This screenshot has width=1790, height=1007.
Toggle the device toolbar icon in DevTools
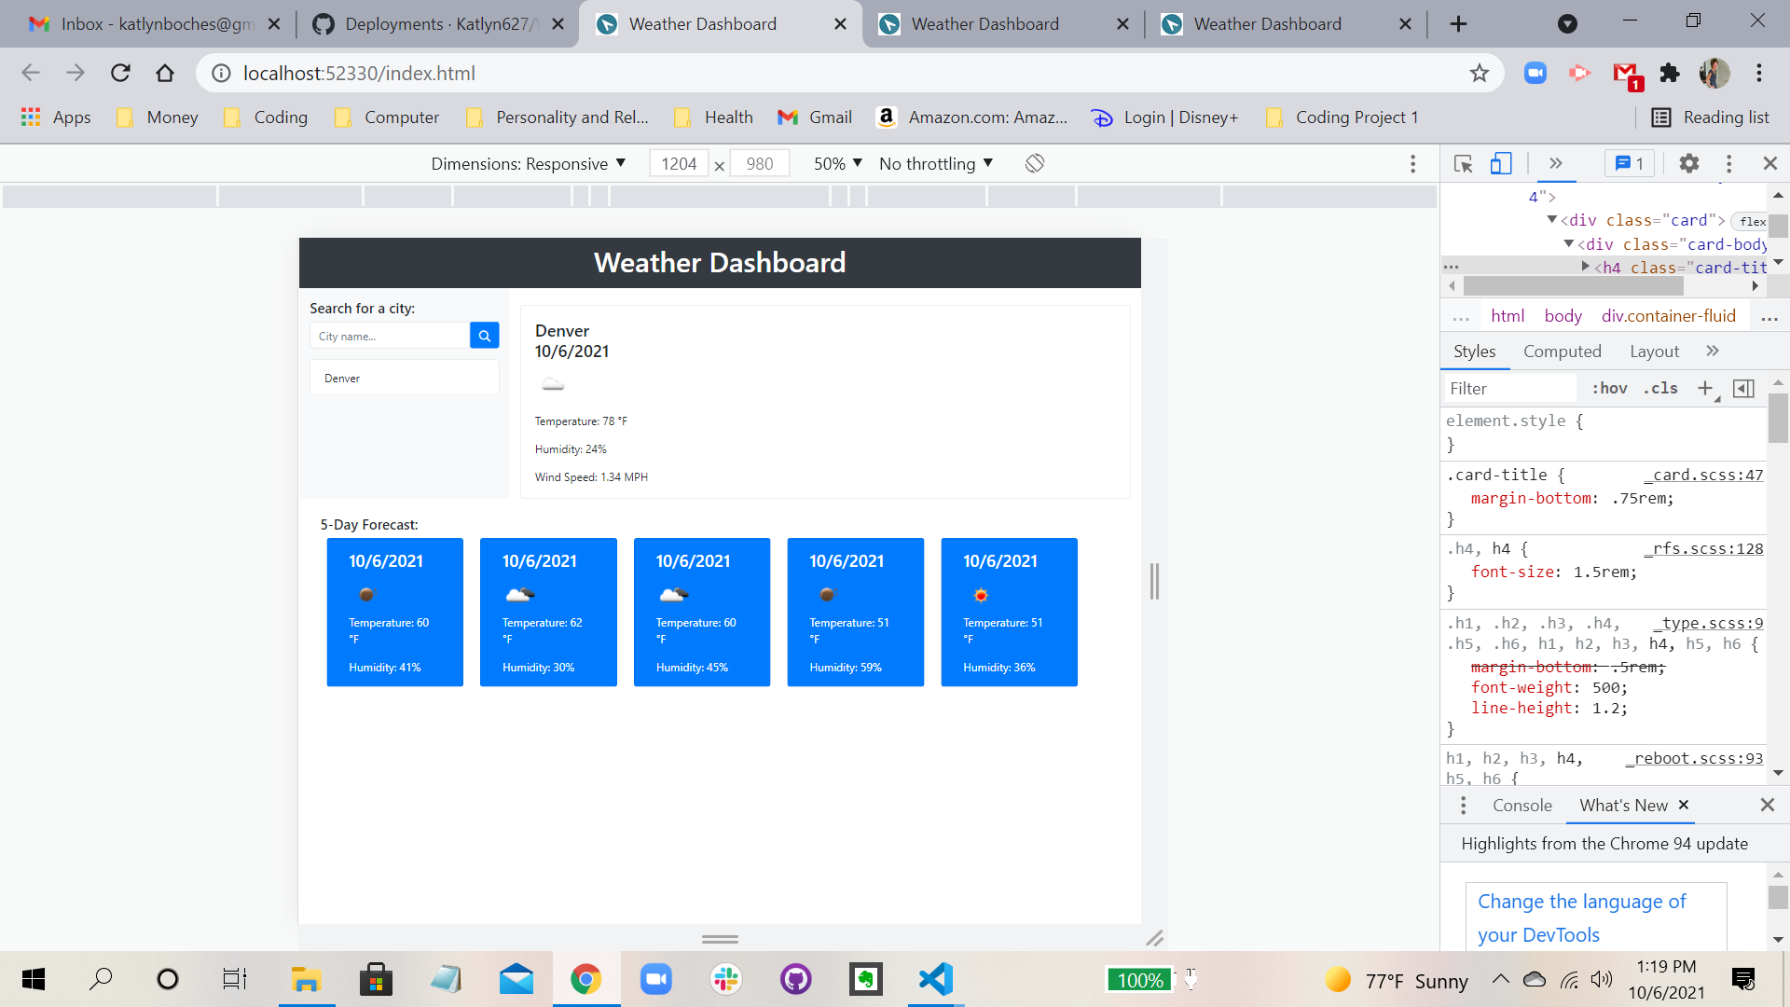tap(1501, 164)
